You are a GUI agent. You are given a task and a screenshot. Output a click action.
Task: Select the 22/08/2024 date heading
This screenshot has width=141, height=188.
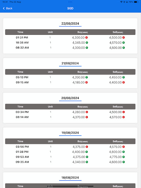pos(70,23)
